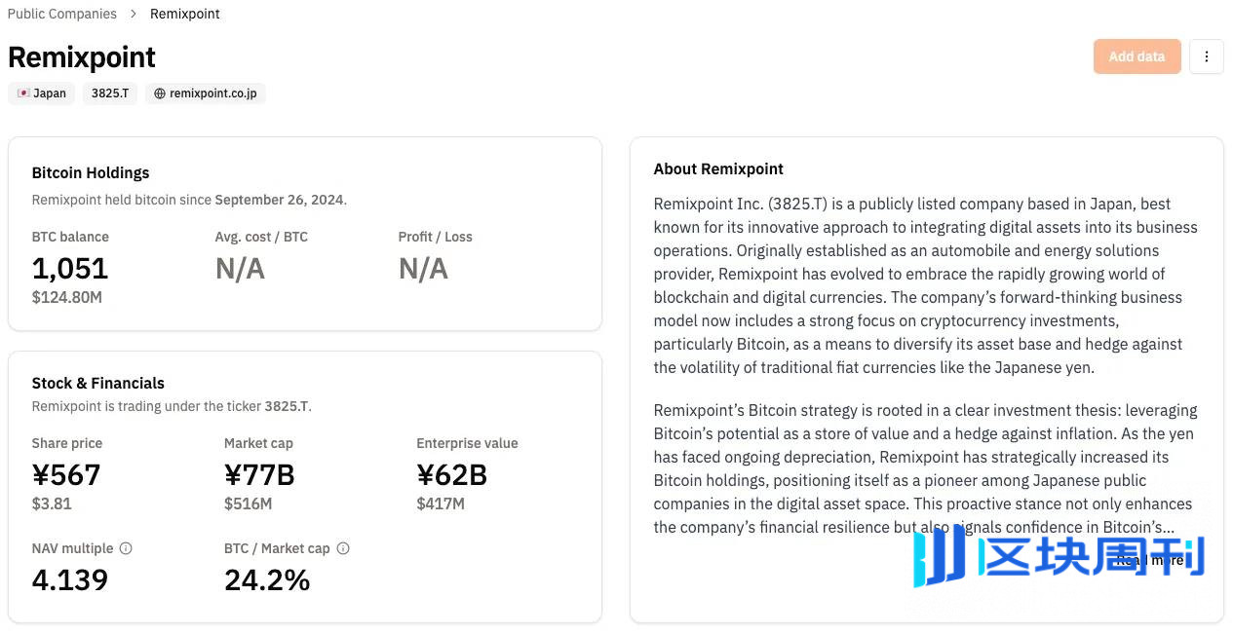
Task: Go to Public Companies breadcrumb
Action: (61, 14)
